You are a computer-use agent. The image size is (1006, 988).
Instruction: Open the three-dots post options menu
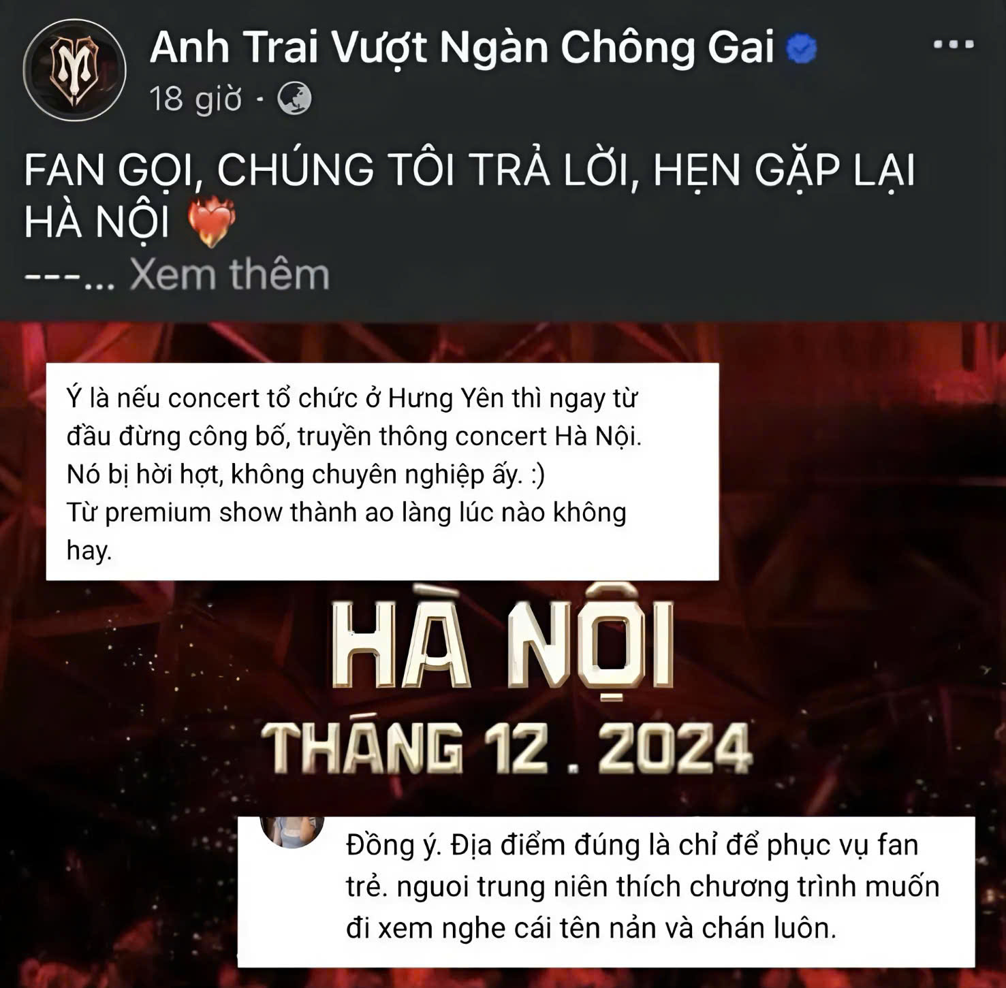(x=954, y=45)
